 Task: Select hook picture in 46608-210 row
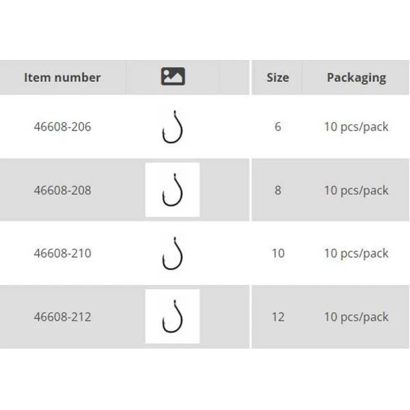[x=172, y=253]
